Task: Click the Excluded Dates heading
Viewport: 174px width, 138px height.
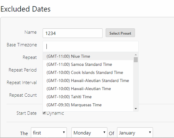Action: pyautogui.click(x=25, y=9)
